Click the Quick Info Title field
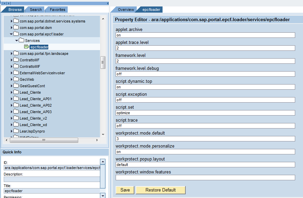This screenshot has height=198, width=303. click(52, 191)
